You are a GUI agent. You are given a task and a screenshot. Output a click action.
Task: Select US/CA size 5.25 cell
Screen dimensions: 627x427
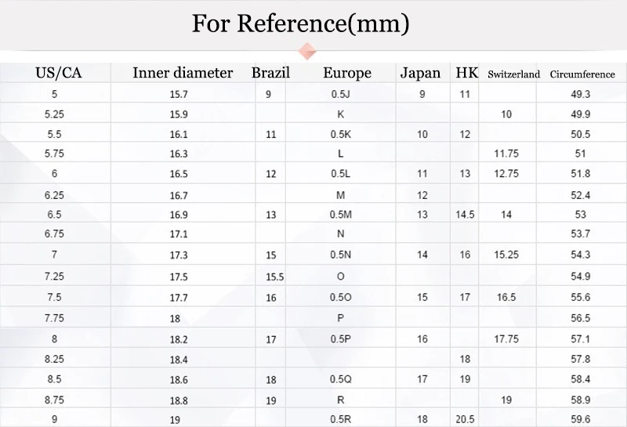pyautogui.click(x=54, y=114)
